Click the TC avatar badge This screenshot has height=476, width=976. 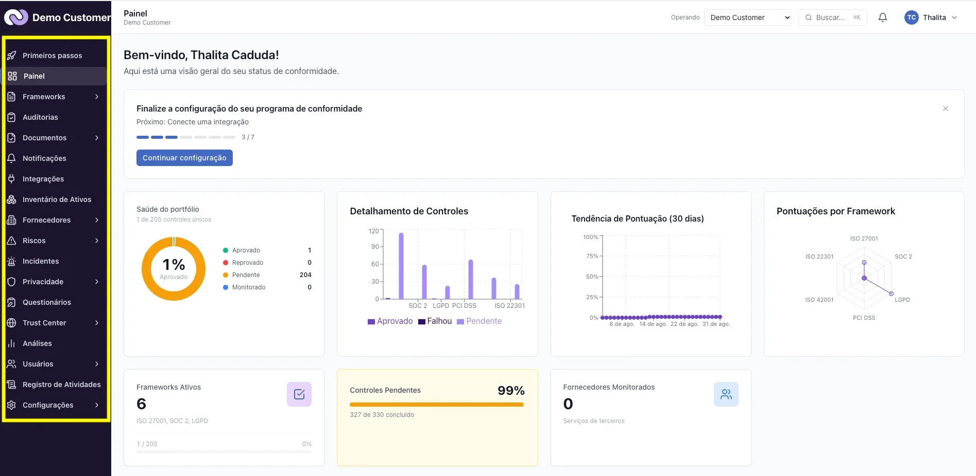912,17
